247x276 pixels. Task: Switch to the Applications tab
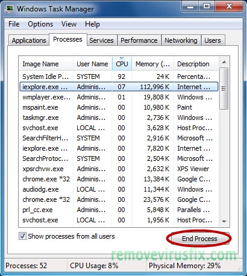click(29, 40)
